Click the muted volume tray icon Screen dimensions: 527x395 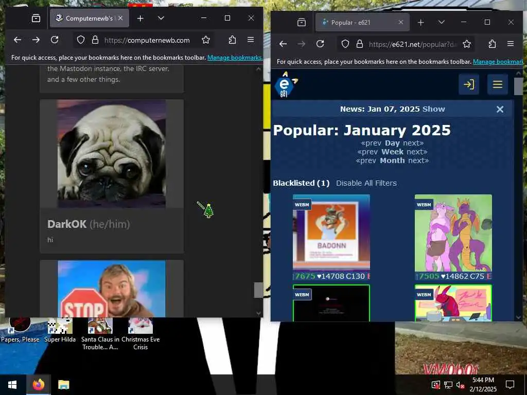coord(460,385)
